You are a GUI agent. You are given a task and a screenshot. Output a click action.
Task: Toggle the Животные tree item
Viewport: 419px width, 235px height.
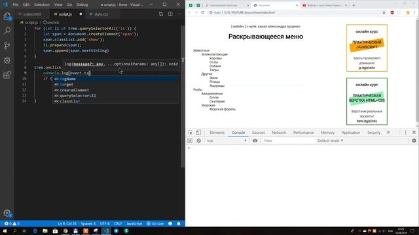pos(201,50)
